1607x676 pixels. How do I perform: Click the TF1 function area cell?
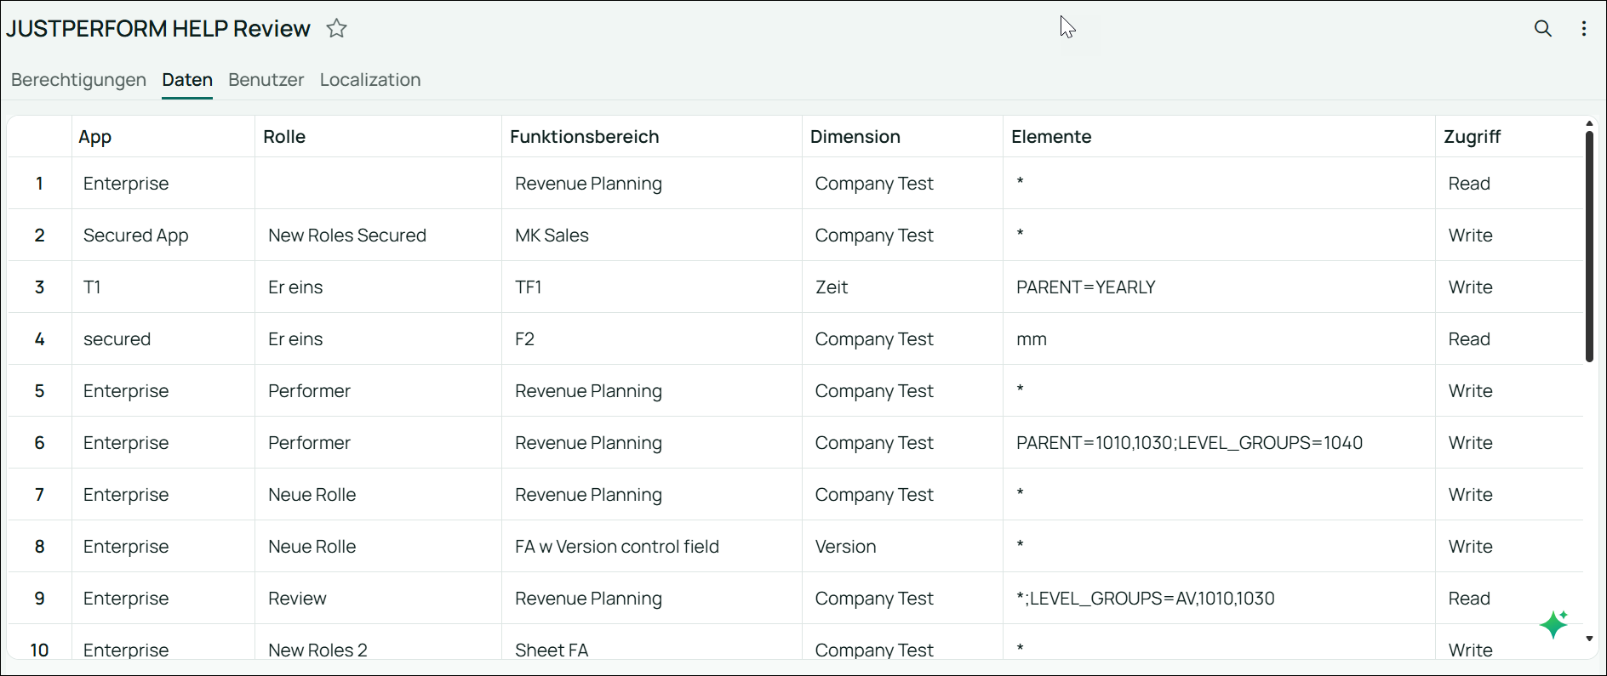pos(652,287)
